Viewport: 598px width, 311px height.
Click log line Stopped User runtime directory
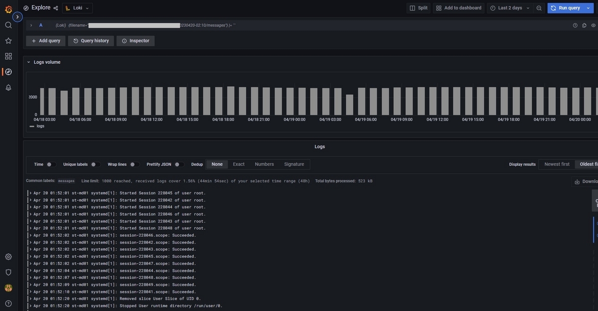128,306
